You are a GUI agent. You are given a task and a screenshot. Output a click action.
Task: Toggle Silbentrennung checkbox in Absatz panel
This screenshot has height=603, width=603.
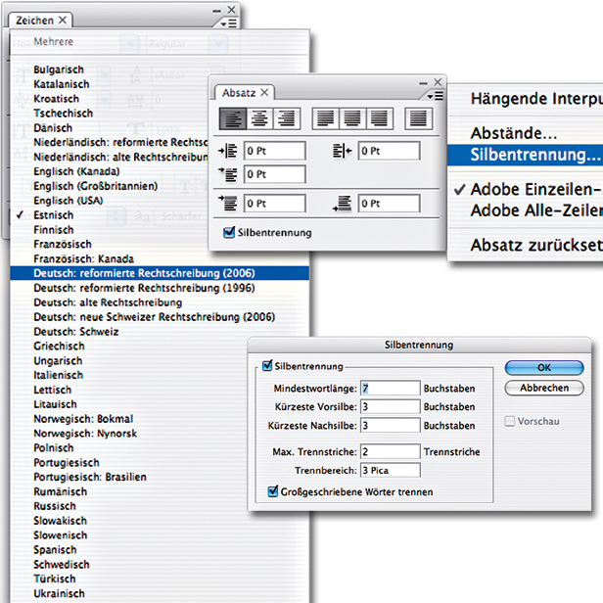coord(229,232)
